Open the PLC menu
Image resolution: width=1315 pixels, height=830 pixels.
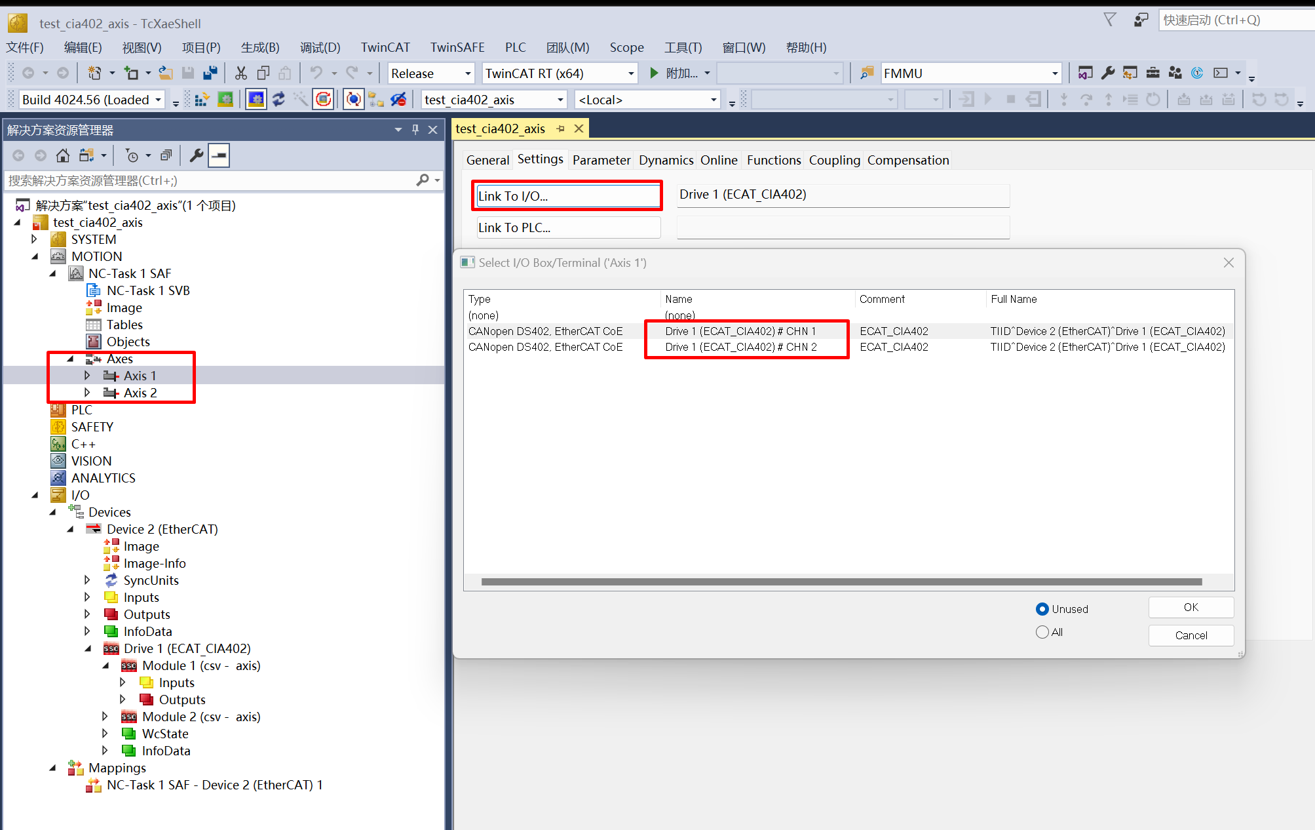coord(516,47)
